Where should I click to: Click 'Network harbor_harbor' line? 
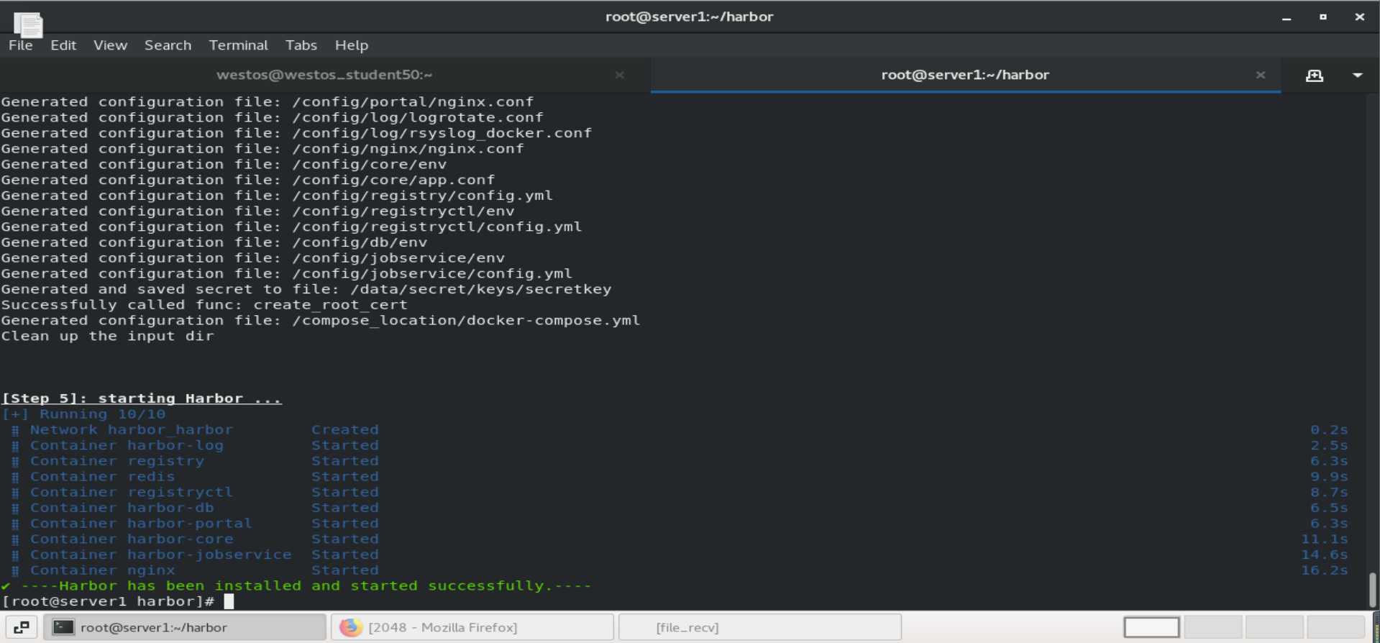pos(132,430)
